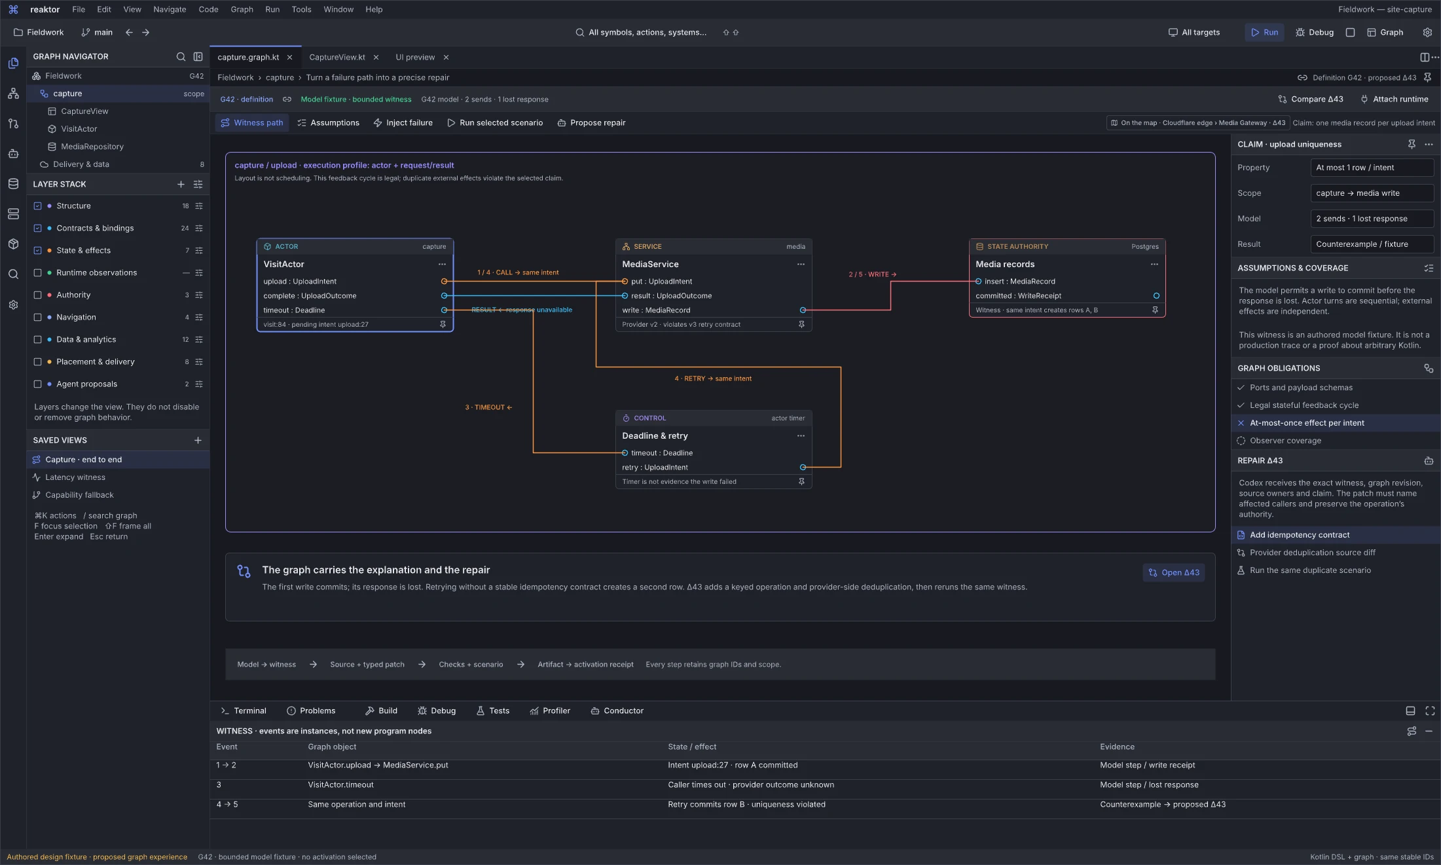Click the Repair Δ43 robot icon

(x=1429, y=461)
